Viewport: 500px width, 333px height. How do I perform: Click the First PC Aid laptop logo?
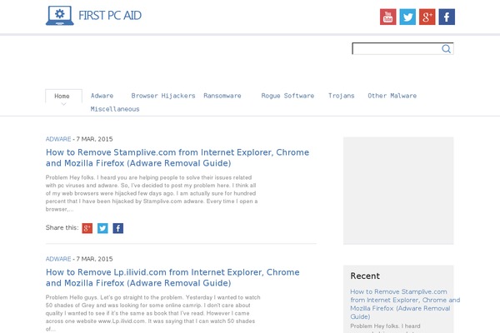point(60,16)
